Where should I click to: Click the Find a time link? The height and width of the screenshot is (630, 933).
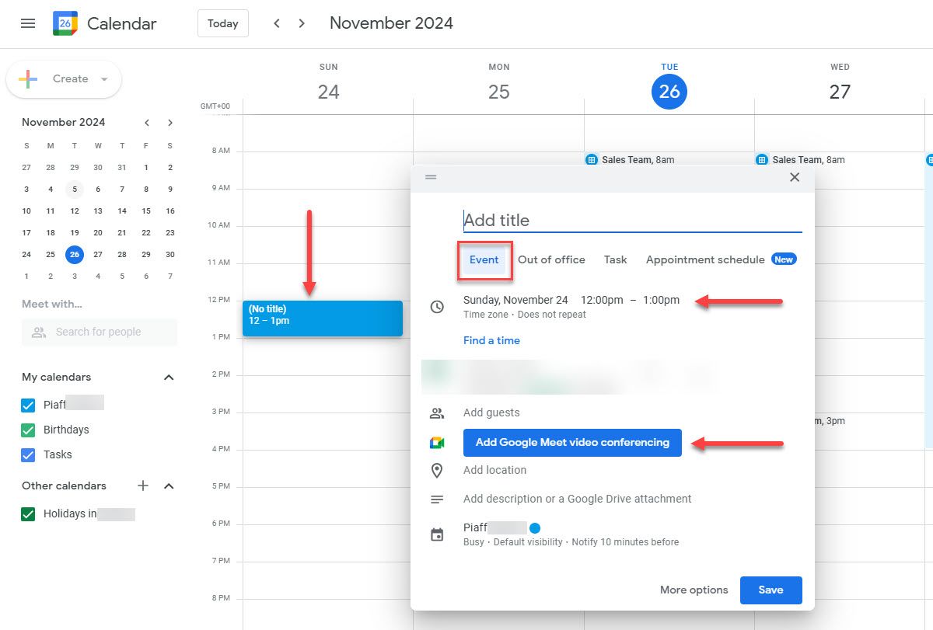tap(491, 340)
